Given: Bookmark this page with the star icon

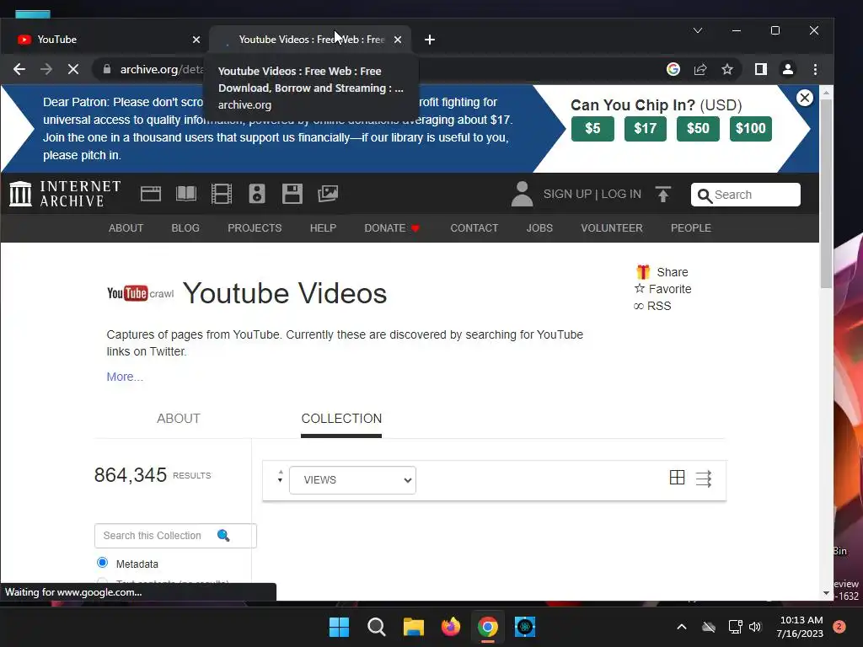Looking at the screenshot, I should click(727, 69).
